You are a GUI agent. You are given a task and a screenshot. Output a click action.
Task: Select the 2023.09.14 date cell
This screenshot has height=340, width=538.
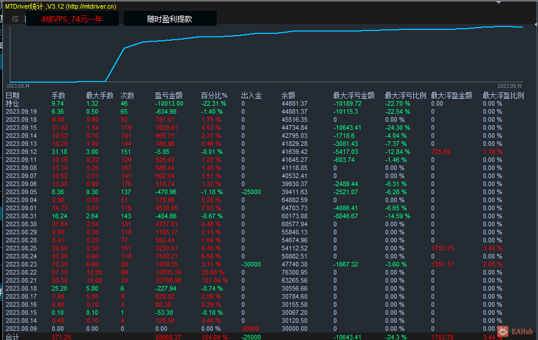coord(21,136)
